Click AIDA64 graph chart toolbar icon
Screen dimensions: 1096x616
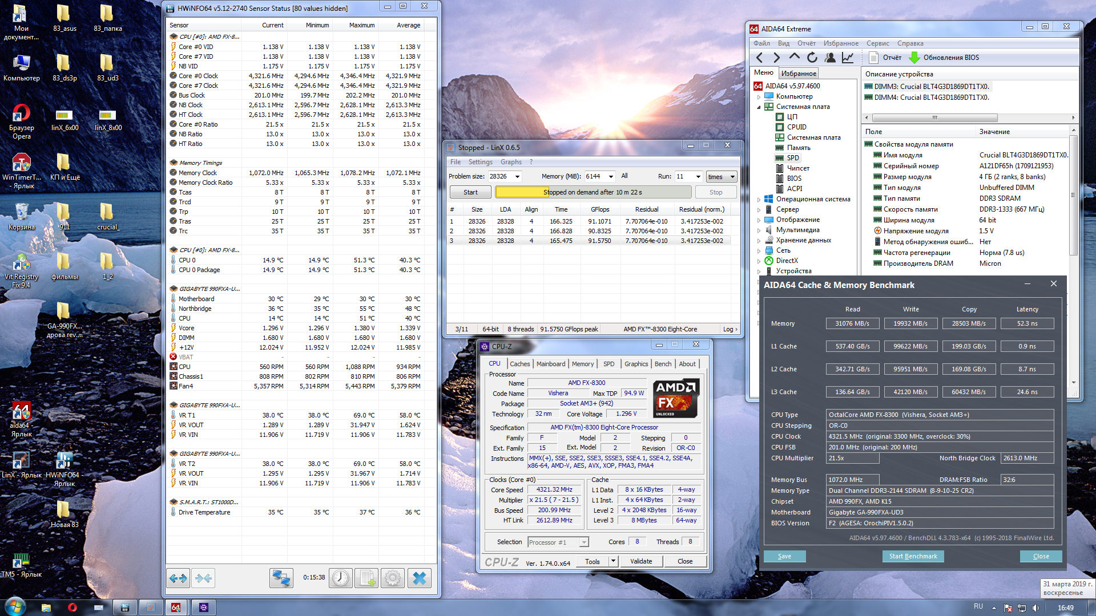[848, 58]
